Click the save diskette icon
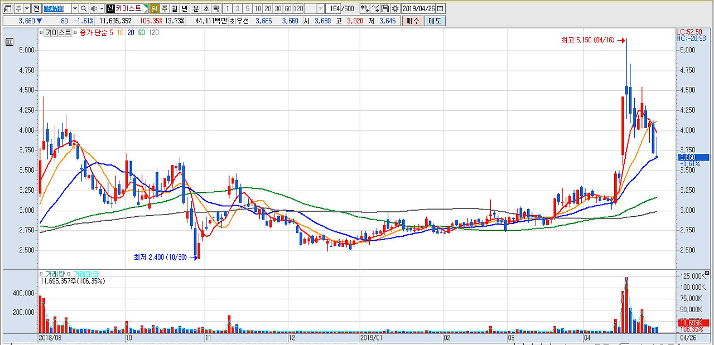Viewport: 714px width, 345px height. pos(385,9)
